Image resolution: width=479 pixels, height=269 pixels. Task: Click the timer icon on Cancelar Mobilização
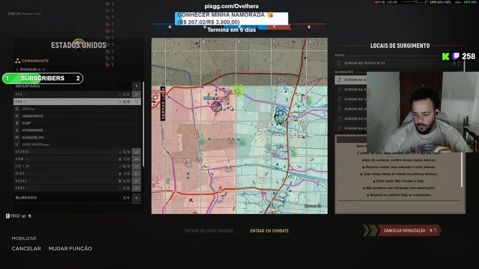point(435,231)
